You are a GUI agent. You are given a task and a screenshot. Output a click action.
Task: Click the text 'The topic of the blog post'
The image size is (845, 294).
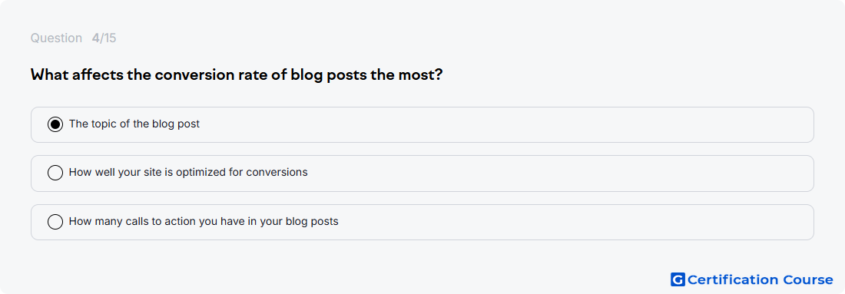click(134, 124)
